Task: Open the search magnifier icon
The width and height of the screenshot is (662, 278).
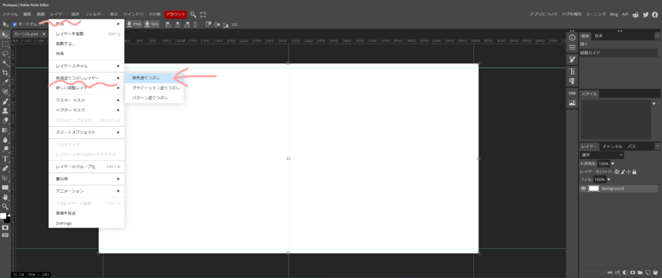Action: pyautogui.click(x=193, y=14)
